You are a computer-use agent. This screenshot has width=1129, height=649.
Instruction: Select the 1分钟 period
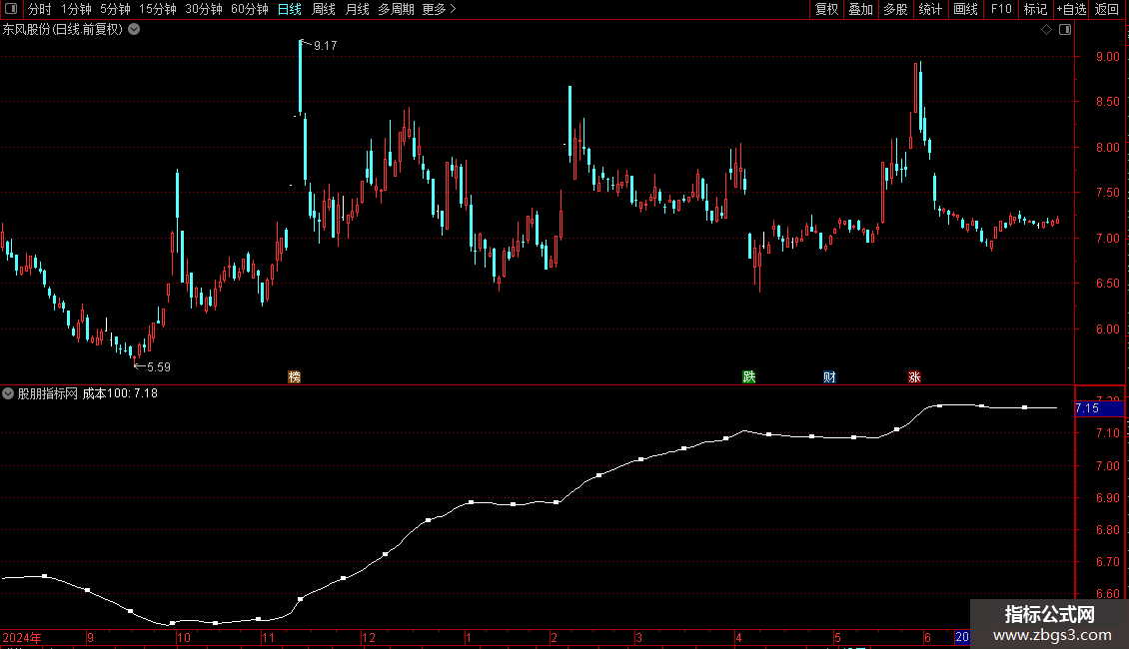[x=76, y=9]
